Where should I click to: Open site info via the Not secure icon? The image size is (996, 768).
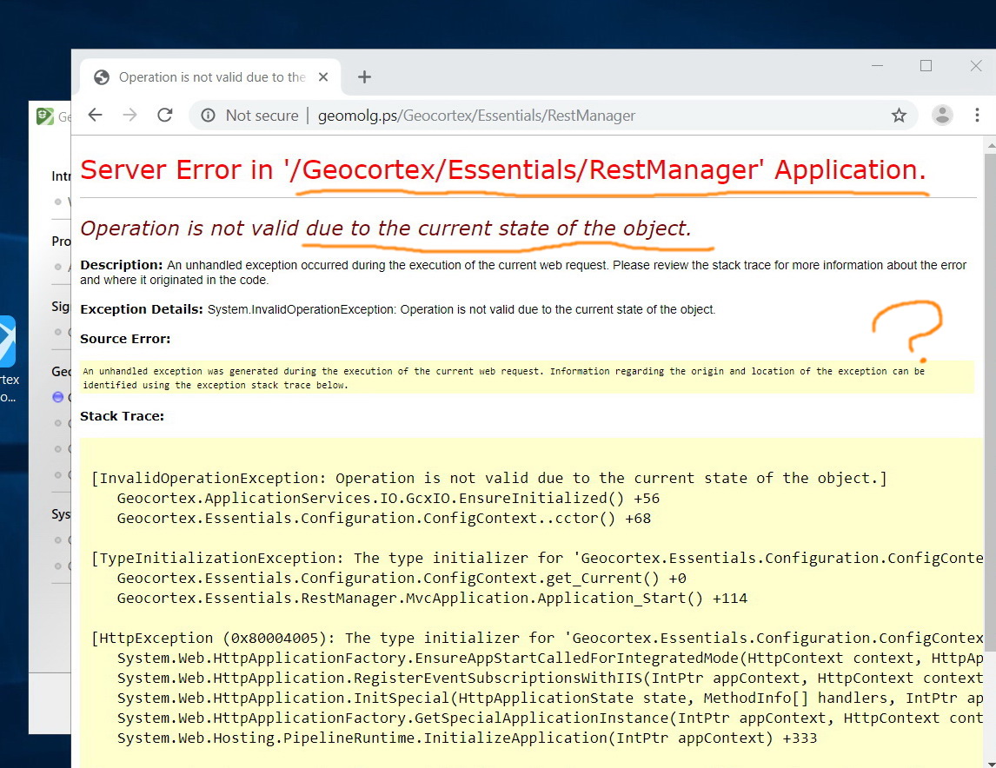(208, 116)
